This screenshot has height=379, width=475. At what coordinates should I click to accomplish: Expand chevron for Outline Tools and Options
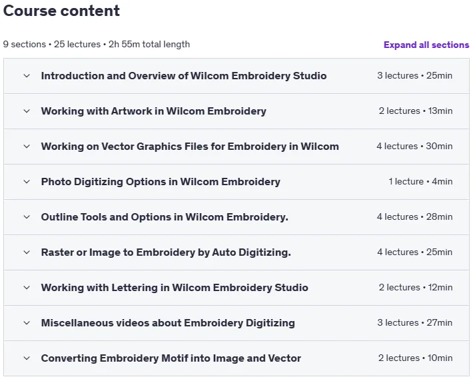[27, 217]
